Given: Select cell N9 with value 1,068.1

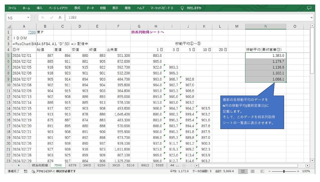Looking at the screenshot, I should [x=266, y=79].
